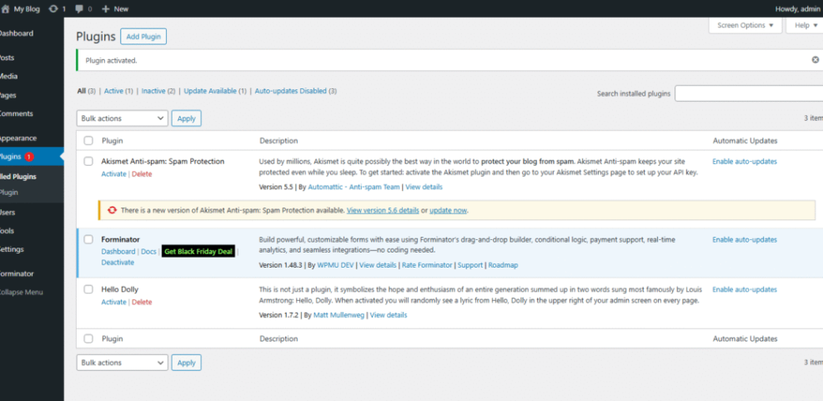Activate the Hello Dolly plugin
This screenshot has width=823, height=401.
coord(114,302)
